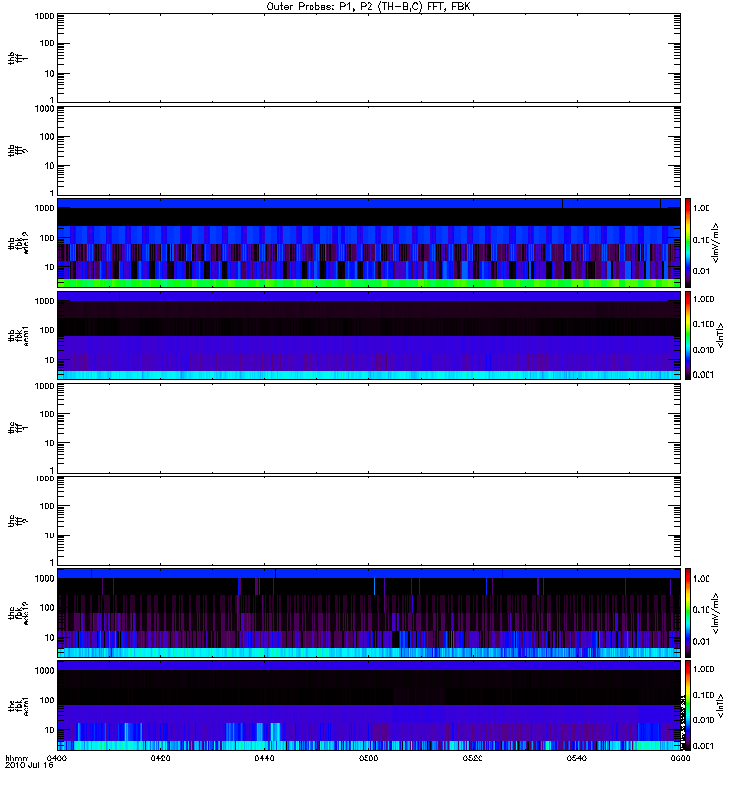Click the '<|mV/m|>' unit label beside thc edc12 color bar
This screenshot has height=786, width=737.
716,613
